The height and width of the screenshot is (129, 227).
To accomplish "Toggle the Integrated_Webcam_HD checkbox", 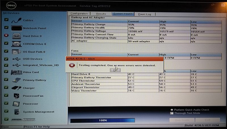I will click(x=6, y=65).
